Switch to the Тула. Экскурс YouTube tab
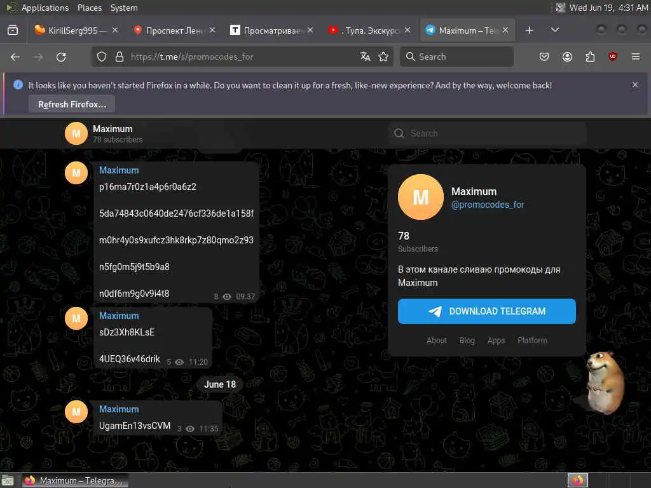The height and width of the screenshot is (488, 651). point(369,30)
